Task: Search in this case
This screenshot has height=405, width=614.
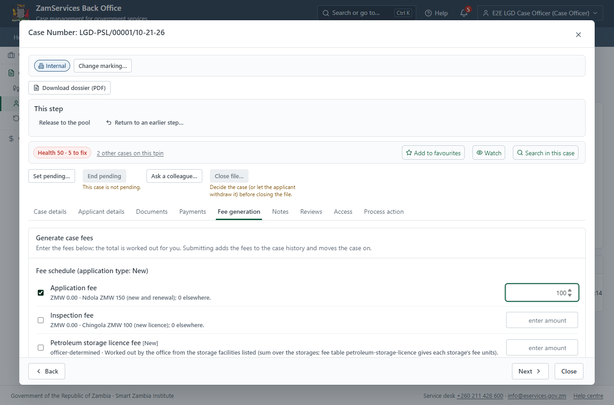Action: click(546, 153)
